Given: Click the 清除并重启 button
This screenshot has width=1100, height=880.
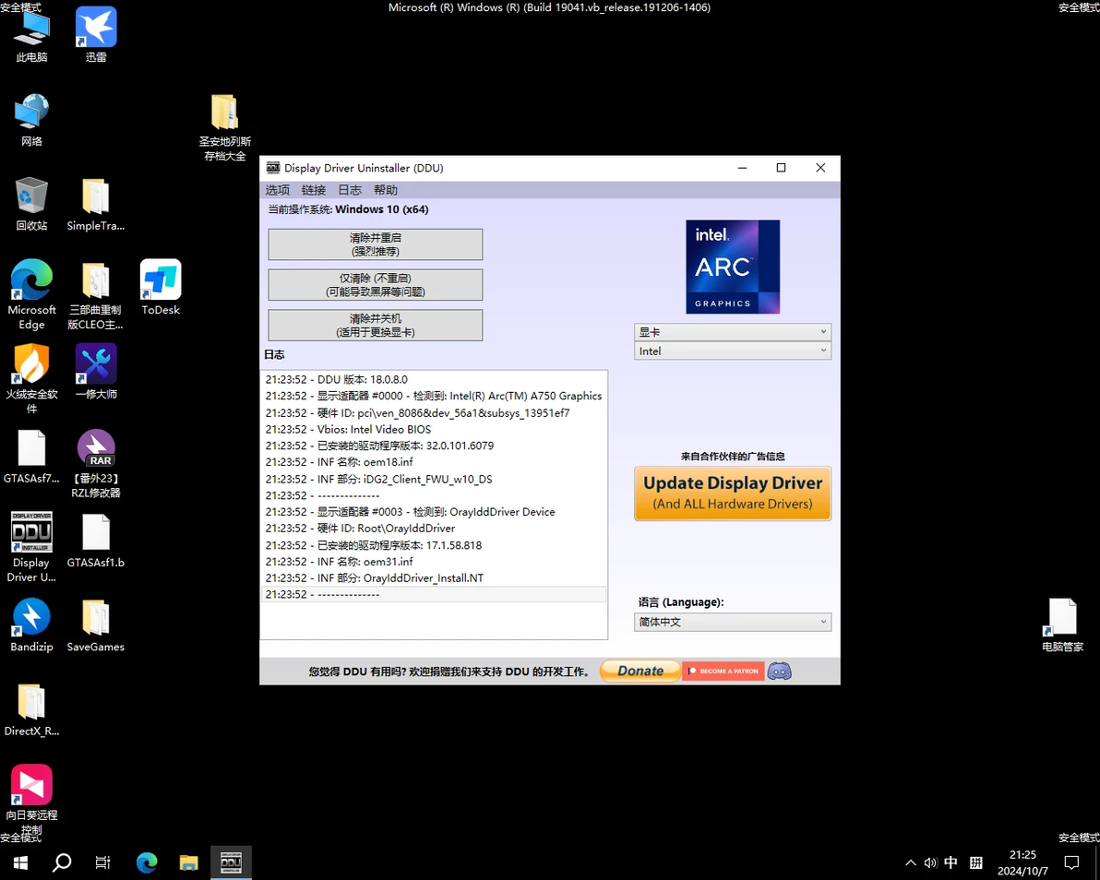Looking at the screenshot, I should 376,244.
